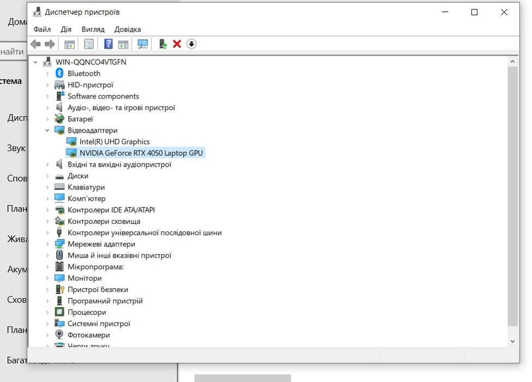Expand the Мікропрограма category
This screenshot has height=382, width=532.
pyautogui.click(x=47, y=267)
